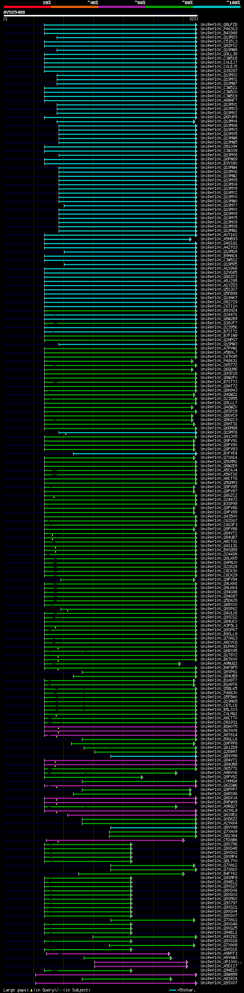Click the orange ~40% identity legend bar

[x=75, y=7]
